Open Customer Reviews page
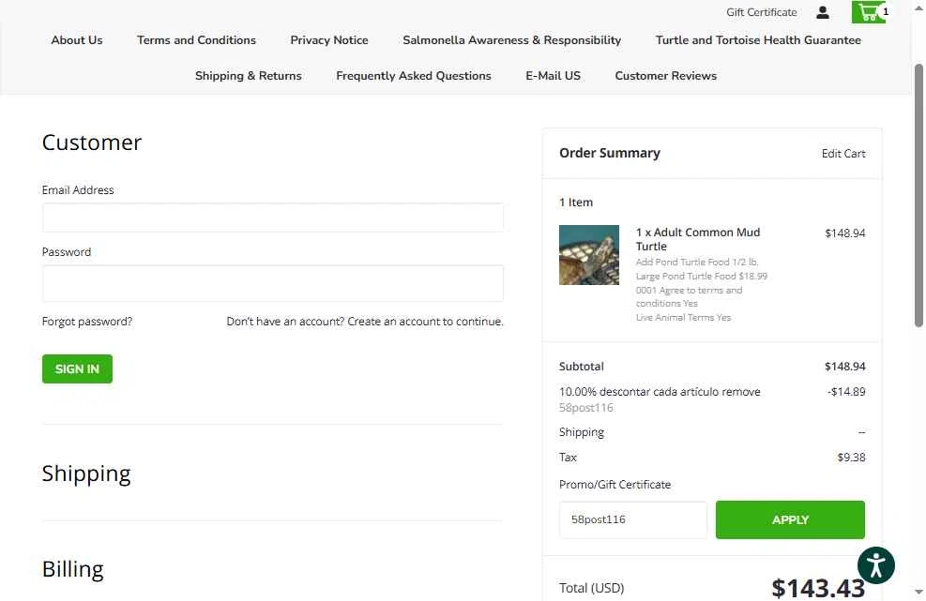Screen dimensions: 926x601 (x=665, y=76)
